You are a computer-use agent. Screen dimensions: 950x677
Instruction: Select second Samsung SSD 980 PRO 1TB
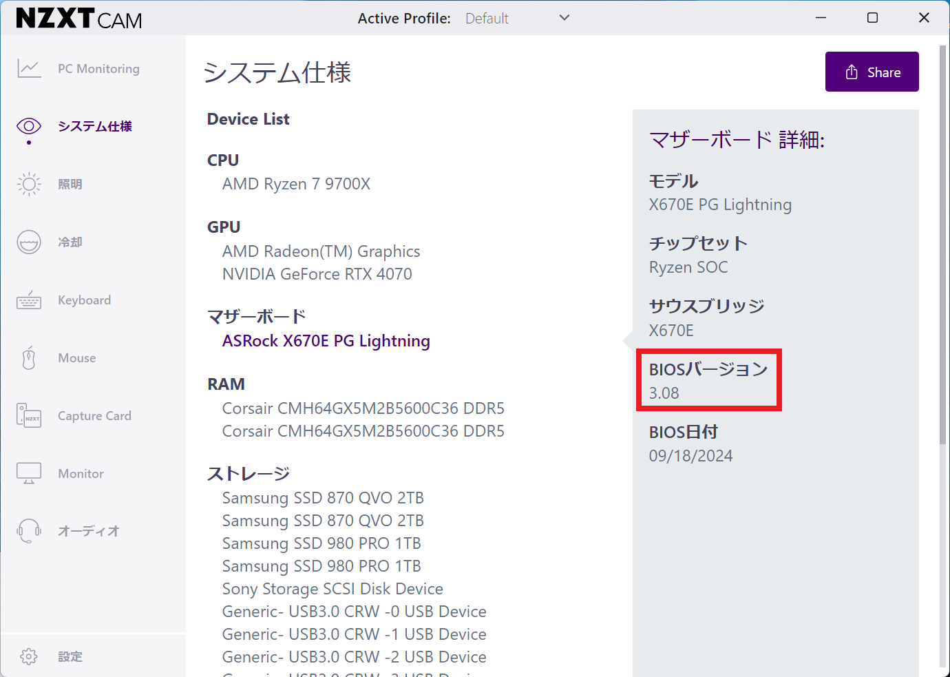pyautogui.click(x=321, y=566)
